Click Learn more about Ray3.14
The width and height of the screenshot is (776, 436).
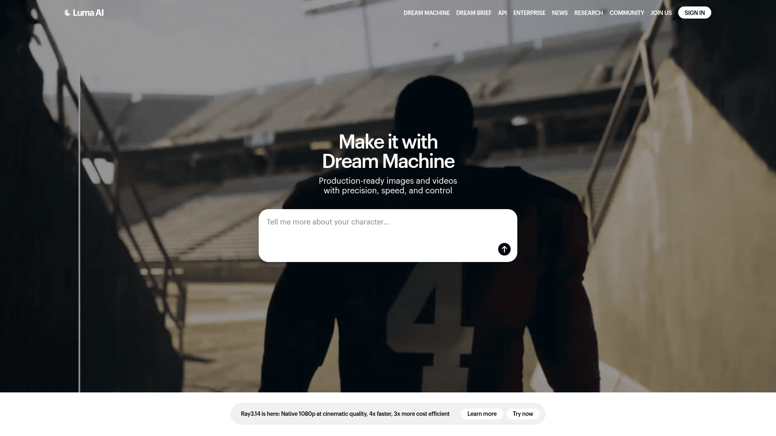482,414
